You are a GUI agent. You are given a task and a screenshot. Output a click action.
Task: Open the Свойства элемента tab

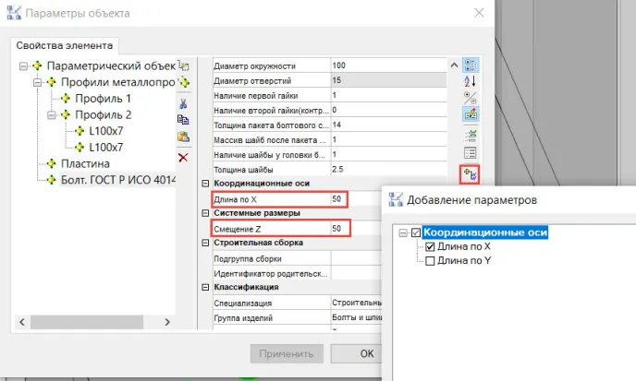click(65, 45)
